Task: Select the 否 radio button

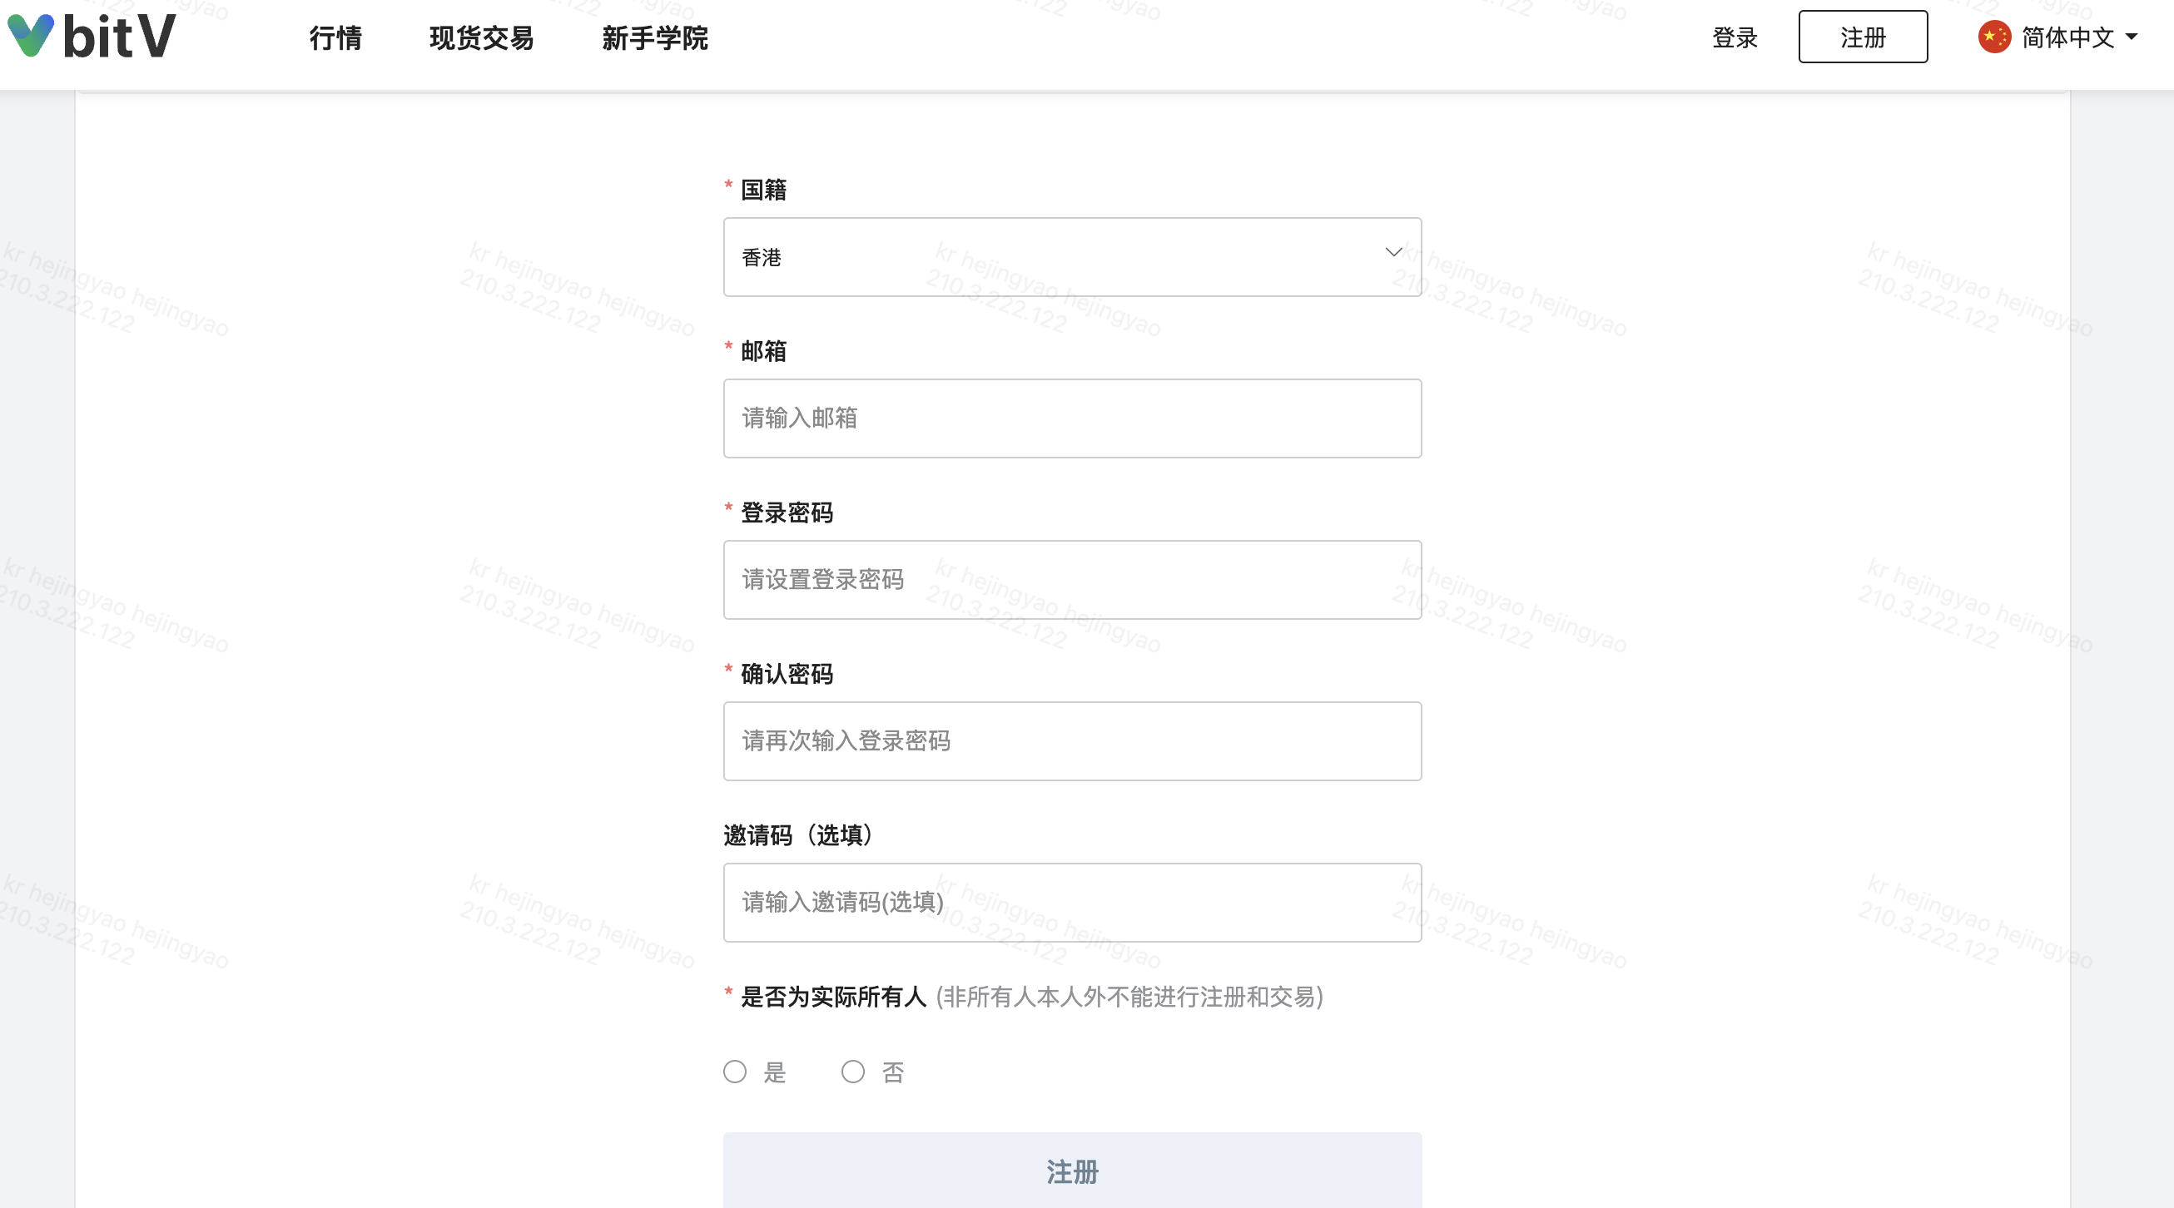Action: [852, 1072]
